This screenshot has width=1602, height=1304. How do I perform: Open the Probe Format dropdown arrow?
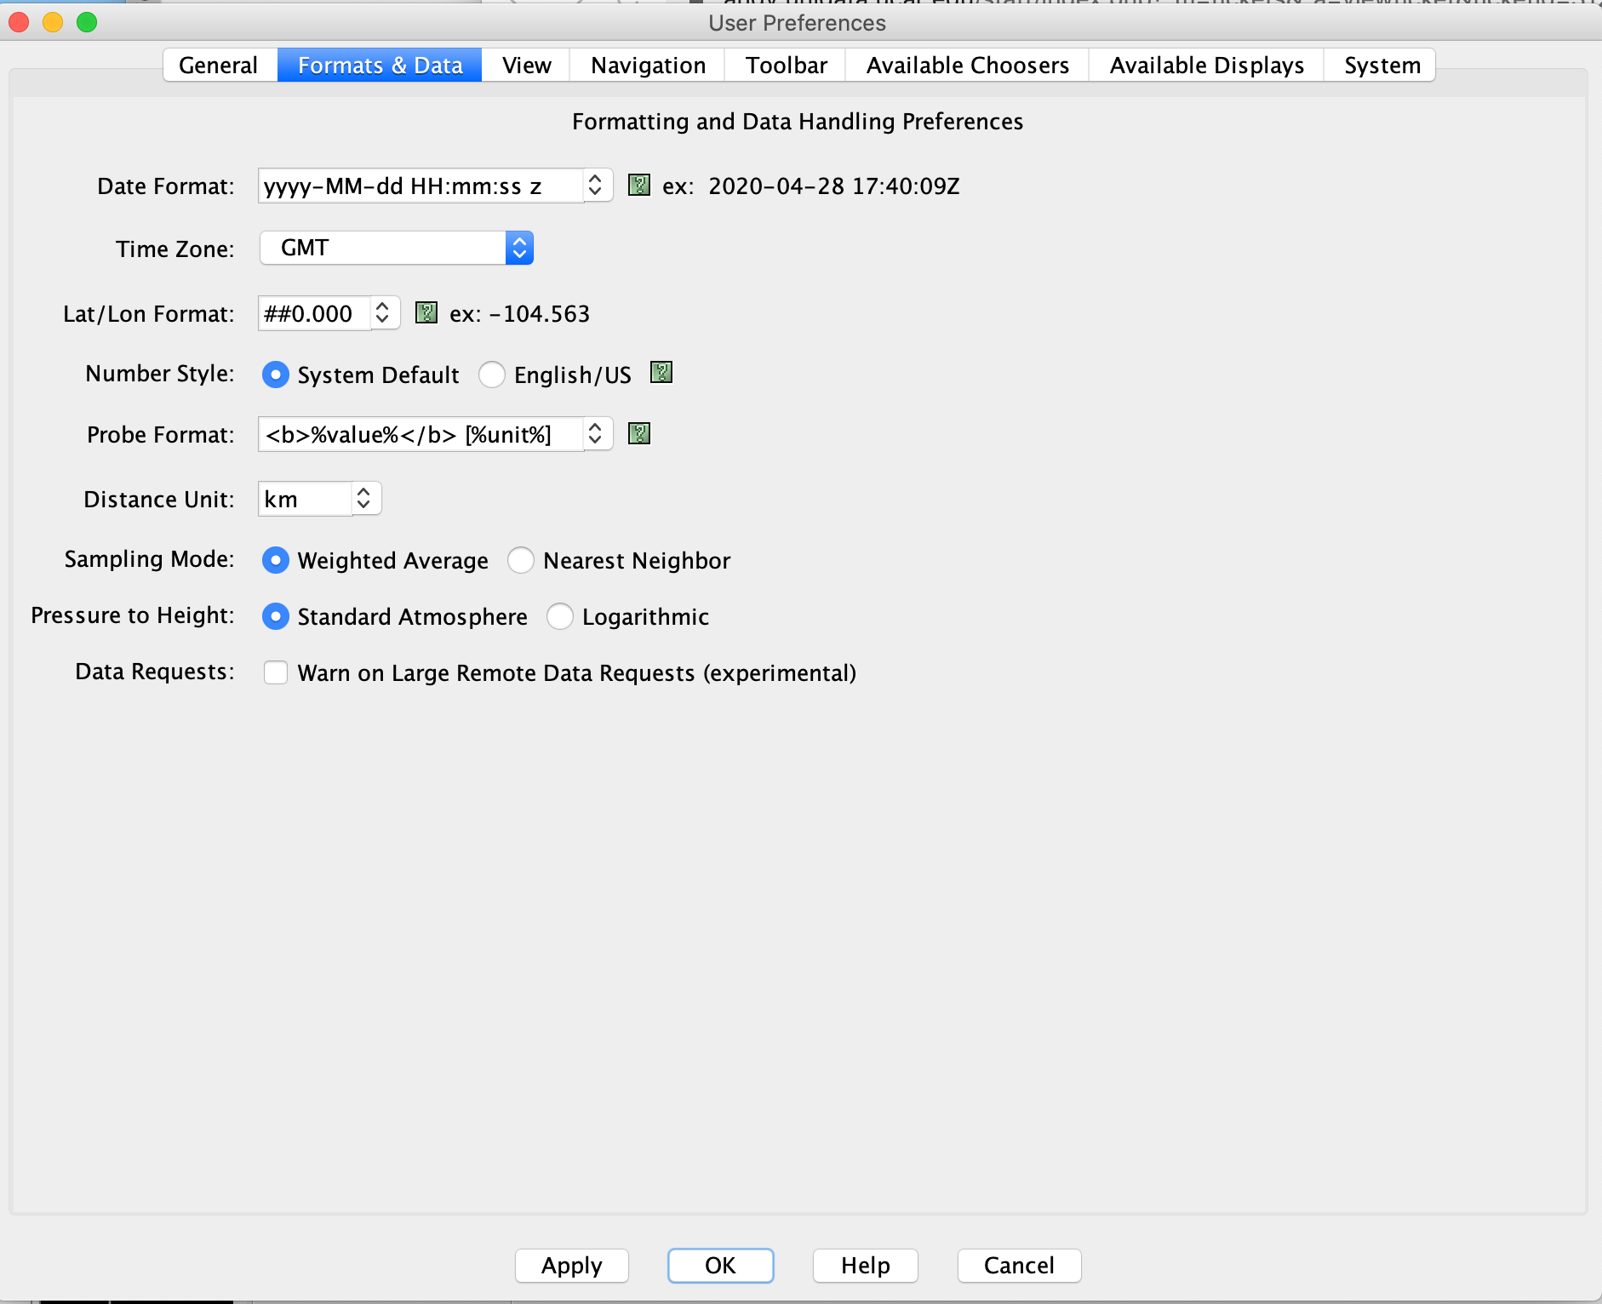coord(596,434)
